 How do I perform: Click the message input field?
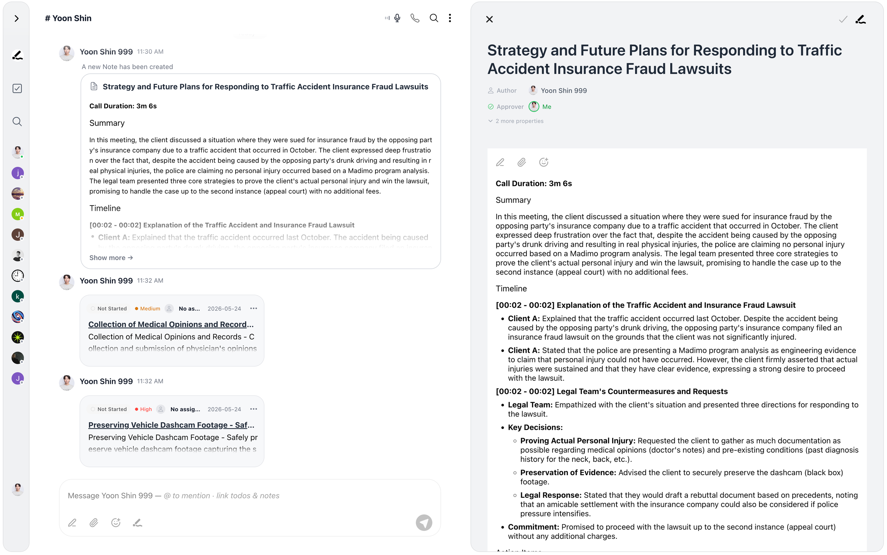250,495
